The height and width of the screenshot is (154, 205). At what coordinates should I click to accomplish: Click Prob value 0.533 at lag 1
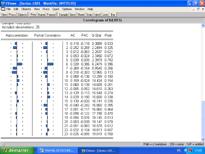click(109, 43)
